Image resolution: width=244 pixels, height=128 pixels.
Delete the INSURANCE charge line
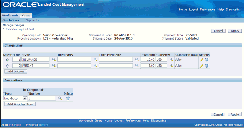coord(207,60)
